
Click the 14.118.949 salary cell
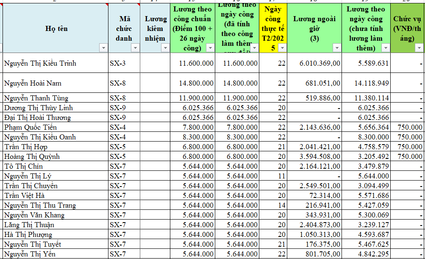click(x=366, y=83)
